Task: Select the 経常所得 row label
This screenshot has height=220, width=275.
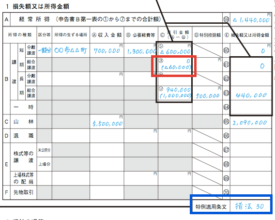Action: coord(34,19)
